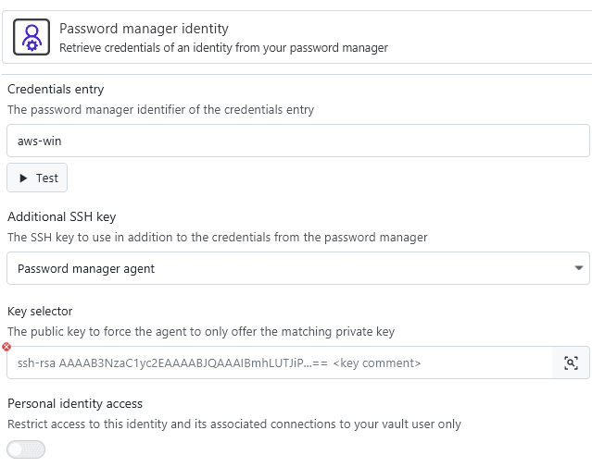Image resolution: width=592 pixels, height=467 pixels.
Task: Click the play triangle on Test button
Action: coord(23,178)
